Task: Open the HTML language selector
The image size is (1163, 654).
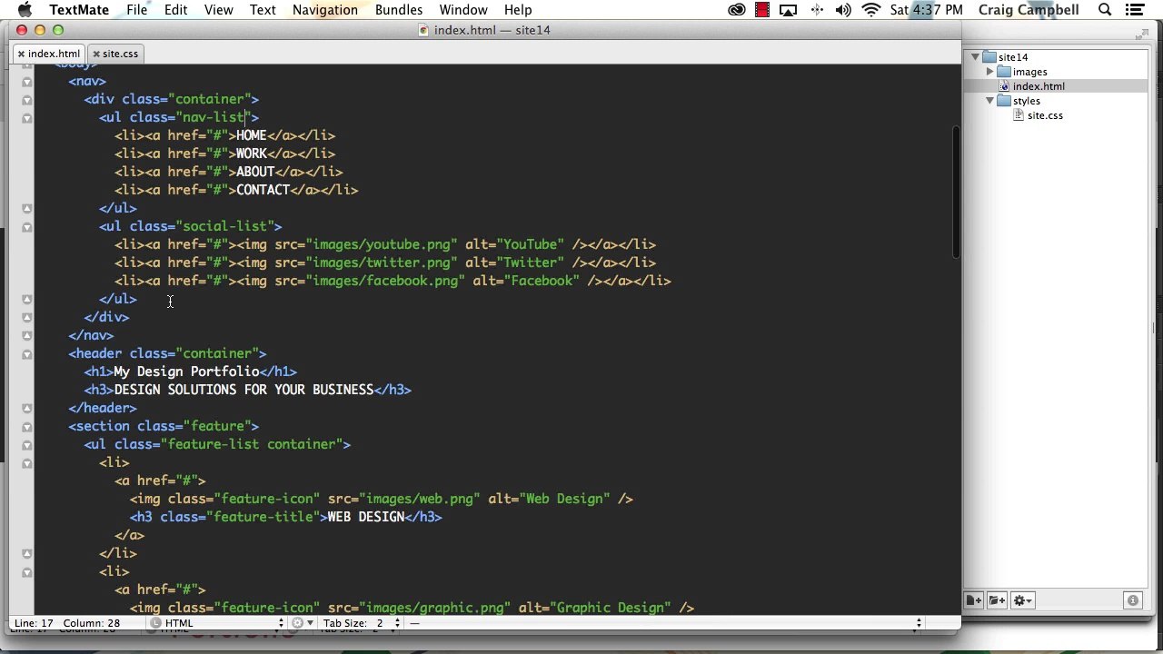Action: [218, 623]
